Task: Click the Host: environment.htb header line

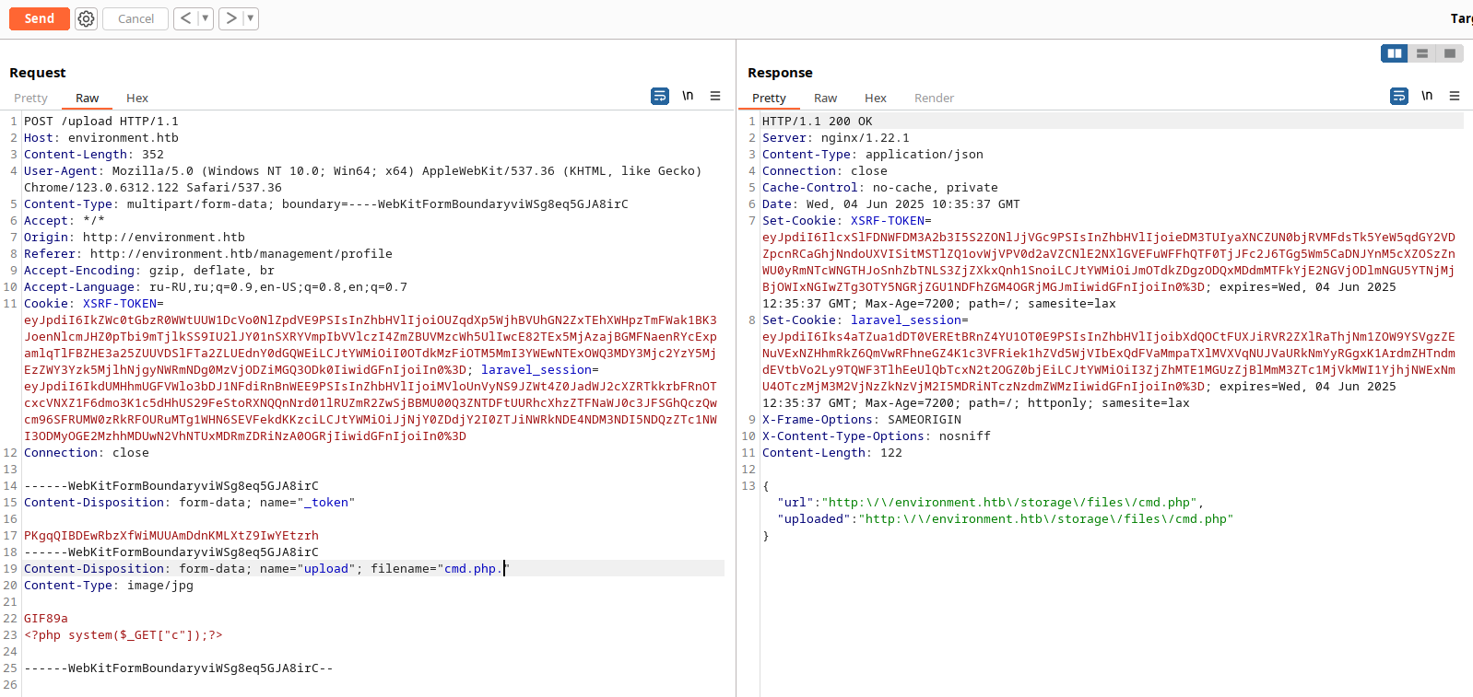Action: click(101, 138)
